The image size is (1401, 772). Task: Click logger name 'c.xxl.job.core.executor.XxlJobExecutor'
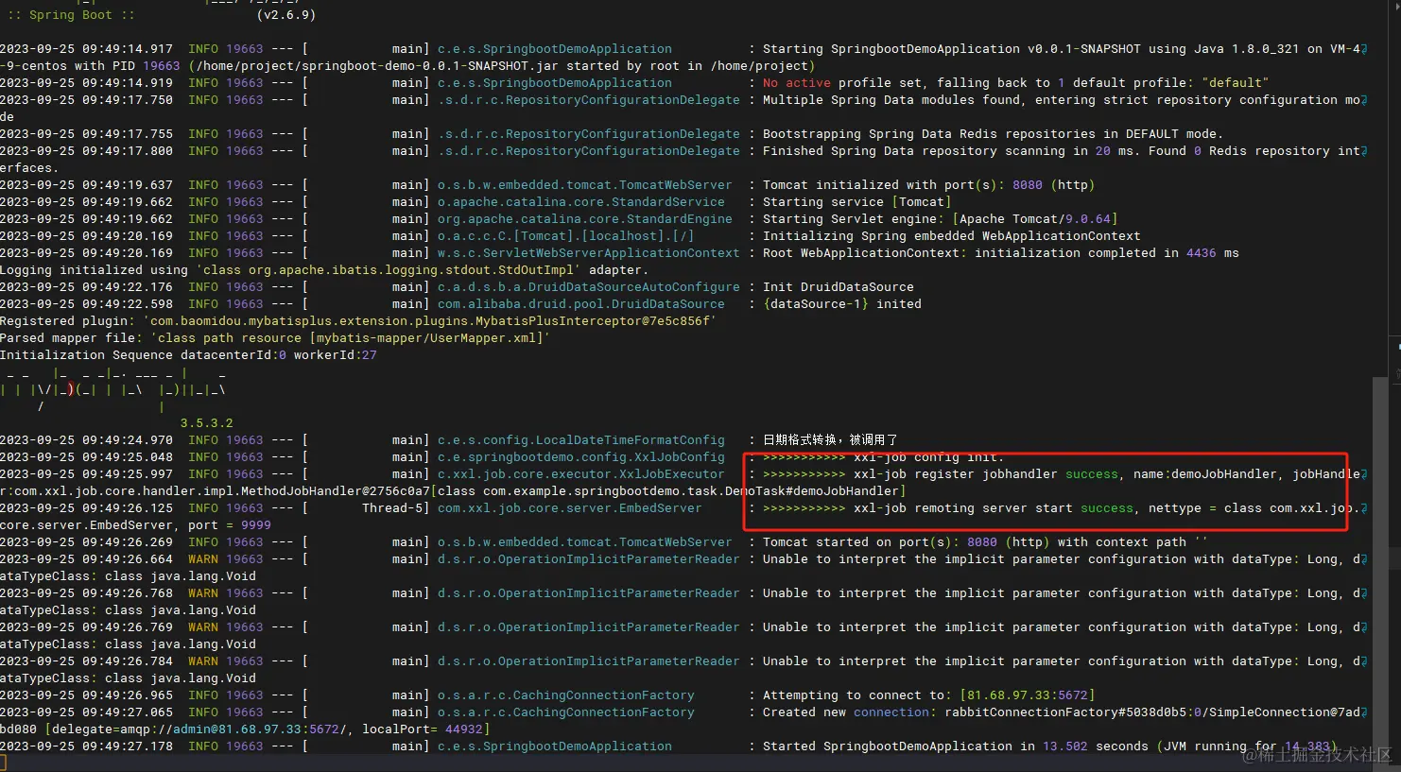pyautogui.click(x=581, y=474)
